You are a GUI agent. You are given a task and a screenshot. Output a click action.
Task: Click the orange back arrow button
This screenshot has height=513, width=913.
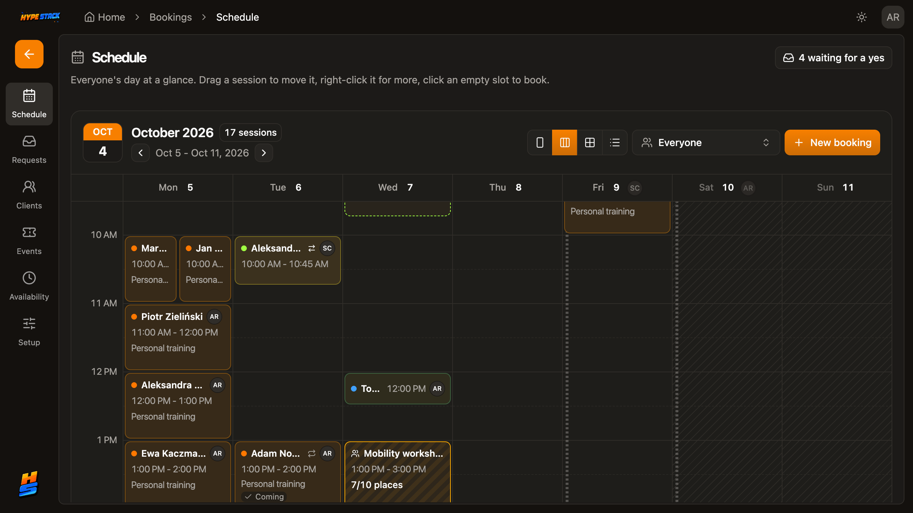point(29,54)
